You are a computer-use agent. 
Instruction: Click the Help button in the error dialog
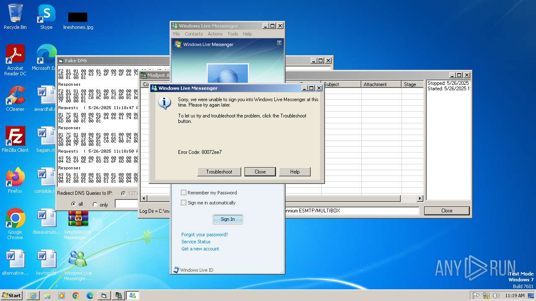pos(295,172)
